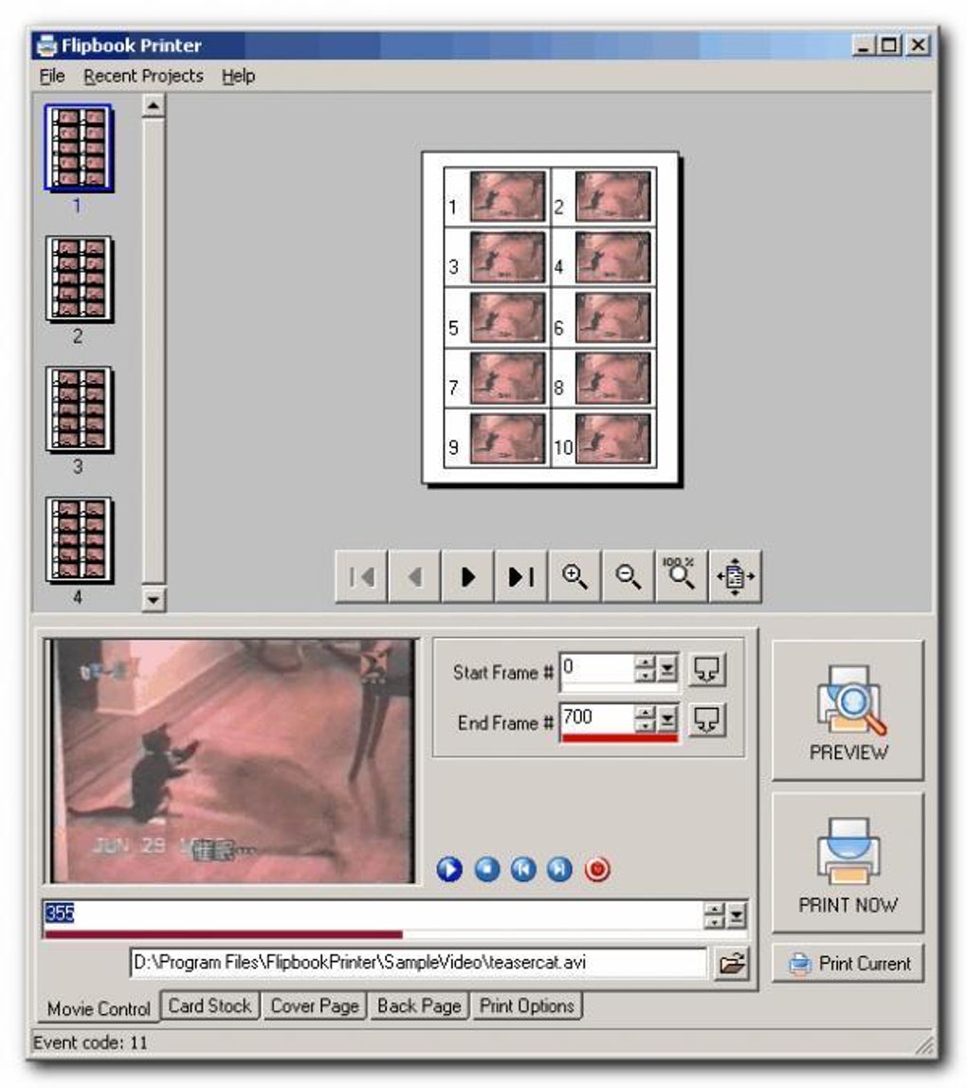This screenshot has height=1088, width=967.
Task: Play the movie with blue play button
Action: pyautogui.click(x=449, y=869)
